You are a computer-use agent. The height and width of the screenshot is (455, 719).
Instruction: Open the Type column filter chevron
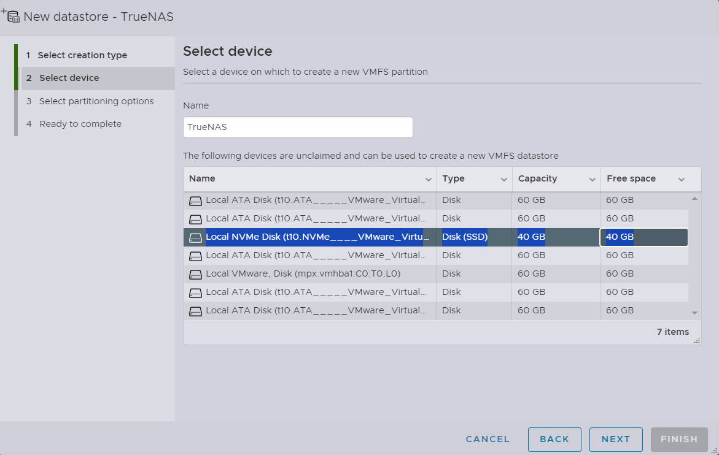pyautogui.click(x=504, y=180)
